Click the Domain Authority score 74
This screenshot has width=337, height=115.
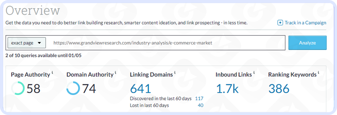[89, 89]
